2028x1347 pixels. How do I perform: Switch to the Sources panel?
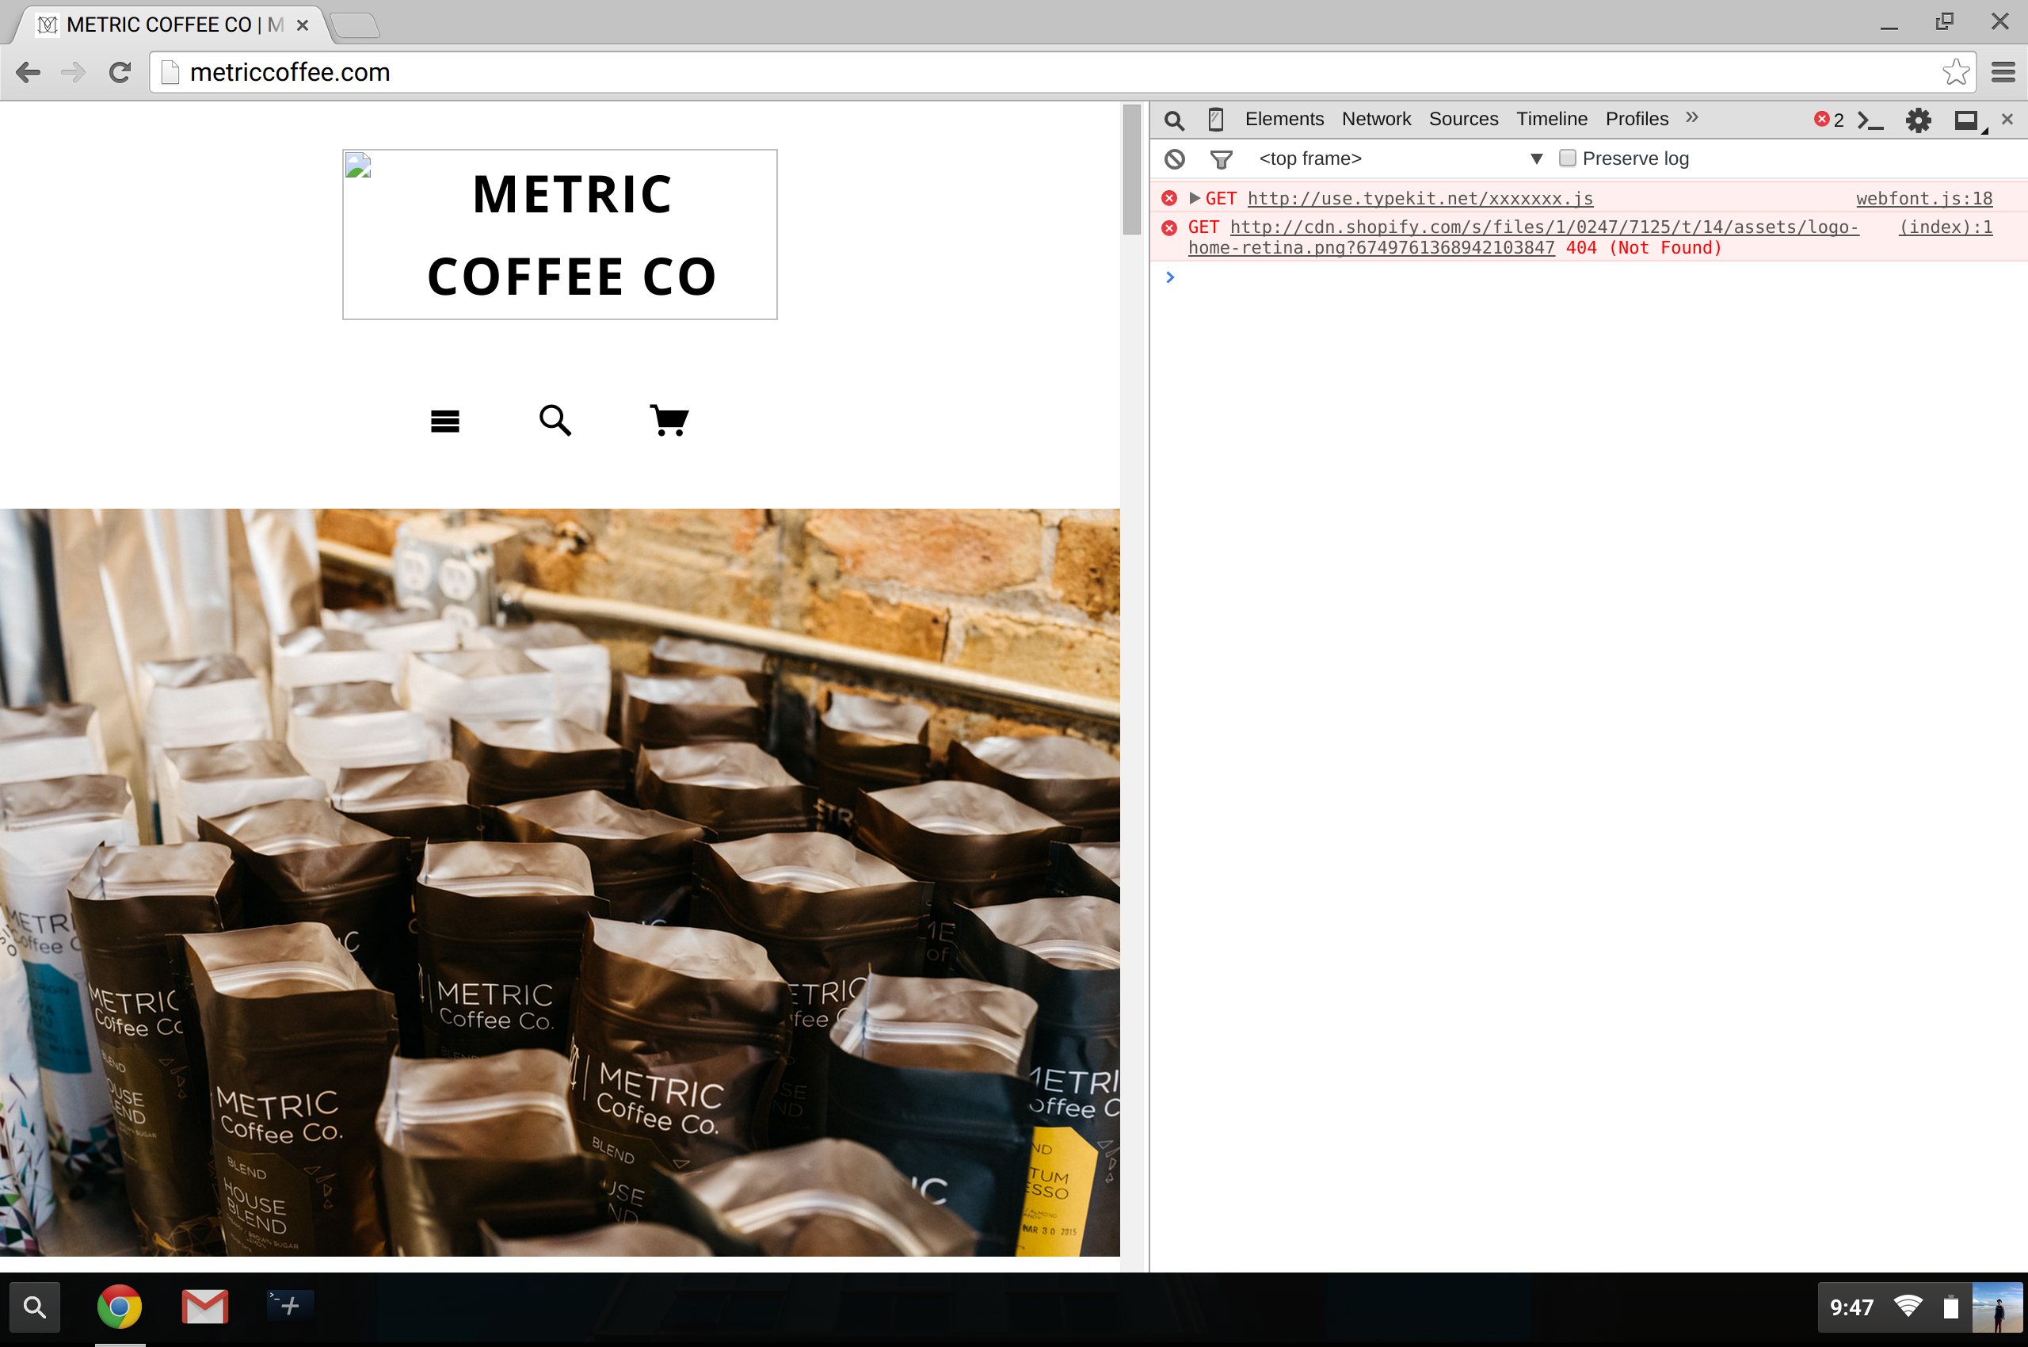1464,120
